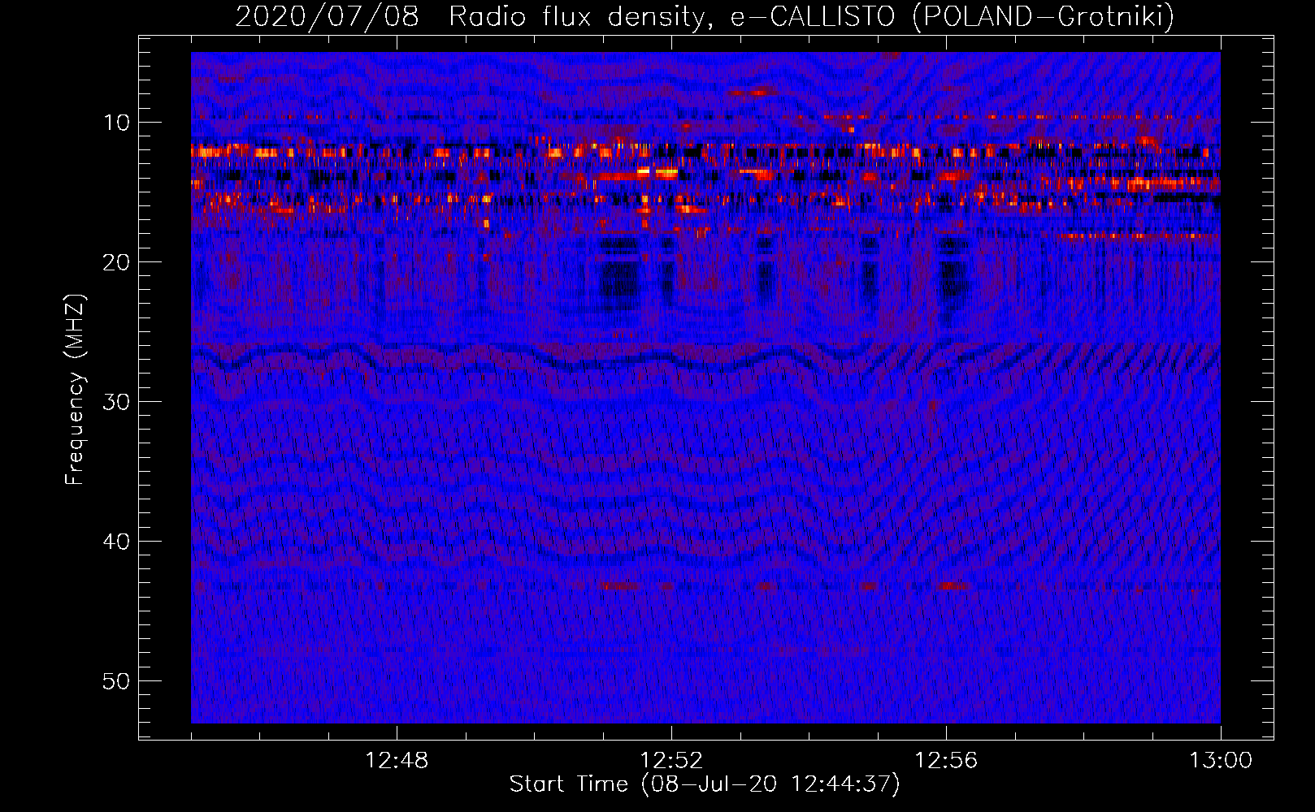Screen dimensions: 1315x812
Task: Click the 'Start Time (08-Jul-20 12:44:37)' label
Action: [705, 784]
